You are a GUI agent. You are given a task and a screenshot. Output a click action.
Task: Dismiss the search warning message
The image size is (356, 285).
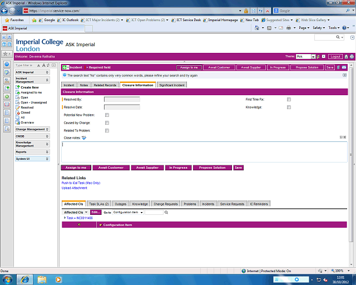pyautogui.click(x=345, y=75)
